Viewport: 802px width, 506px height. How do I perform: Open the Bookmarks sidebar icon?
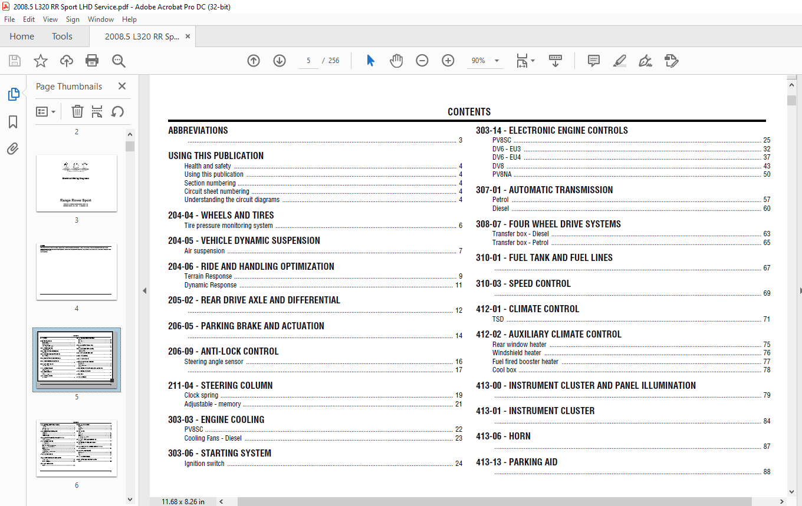point(13,122)
